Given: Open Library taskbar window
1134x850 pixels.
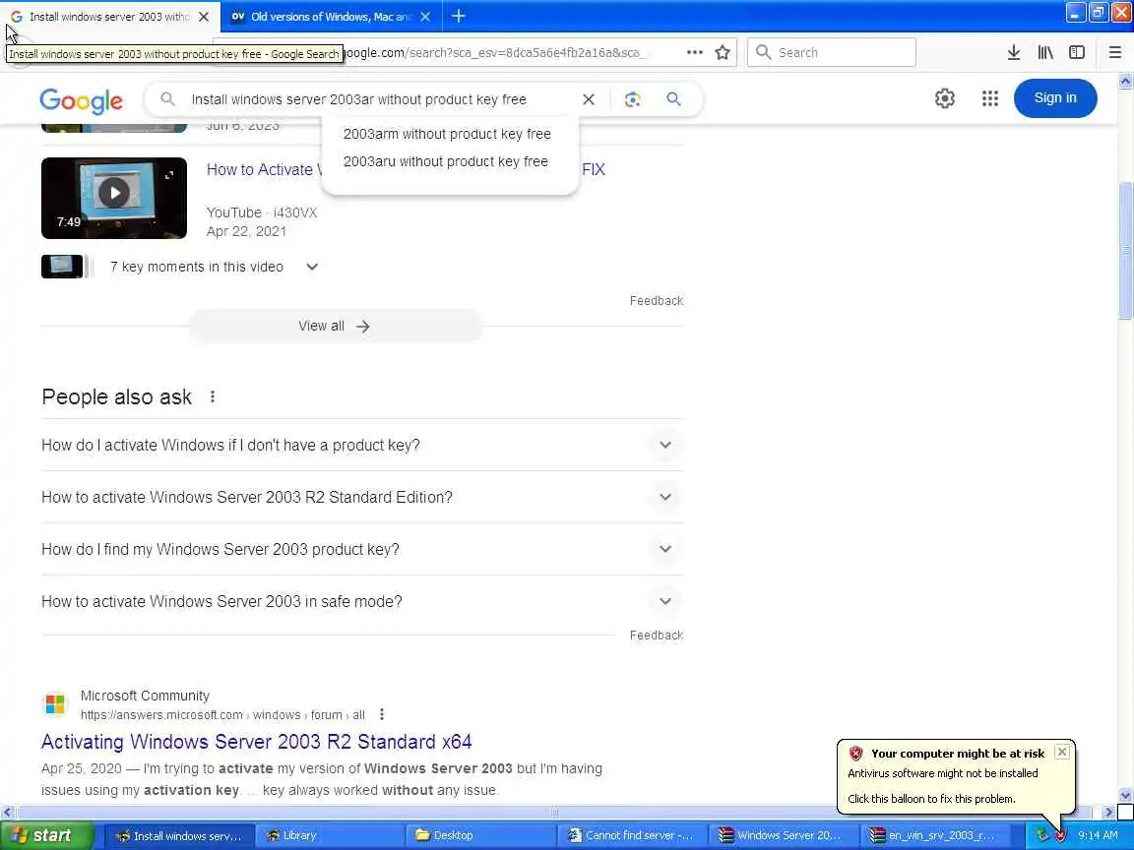Looking at the screenshot, I should click(329, 835).
